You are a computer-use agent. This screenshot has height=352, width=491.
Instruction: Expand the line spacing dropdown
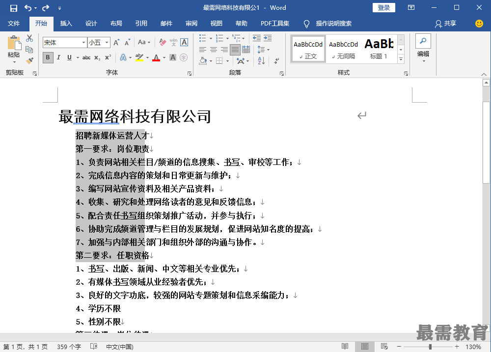click(x=269, y=50)
